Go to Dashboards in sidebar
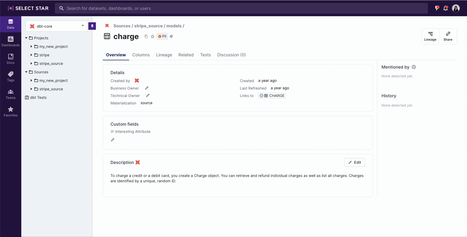The height and width of the screenshot is (237, 467). point(11,41)
